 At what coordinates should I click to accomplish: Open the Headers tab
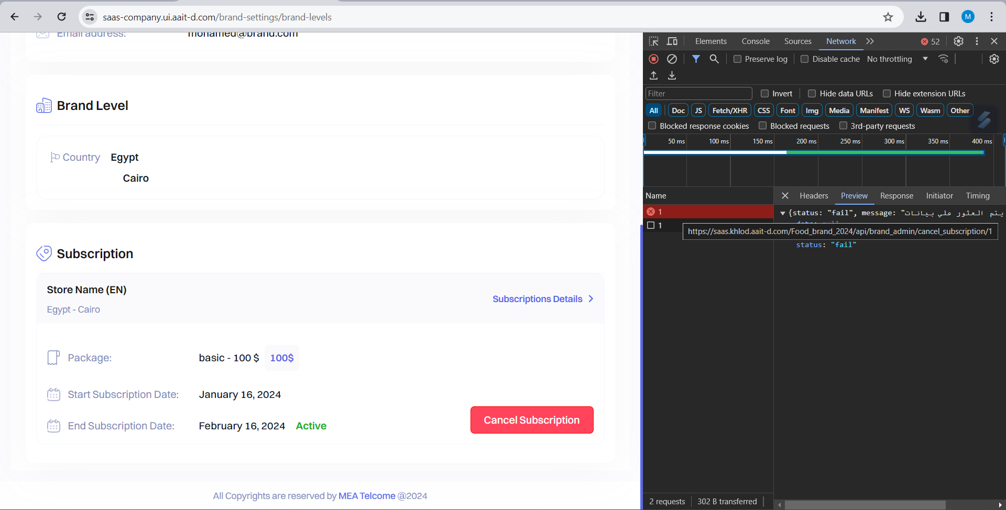[813, 196]
